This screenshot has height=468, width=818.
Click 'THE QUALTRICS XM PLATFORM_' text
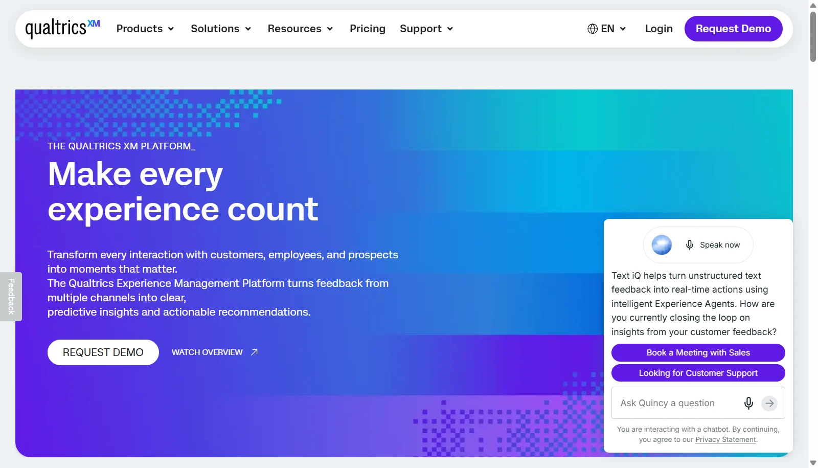[x=121, y=146]
